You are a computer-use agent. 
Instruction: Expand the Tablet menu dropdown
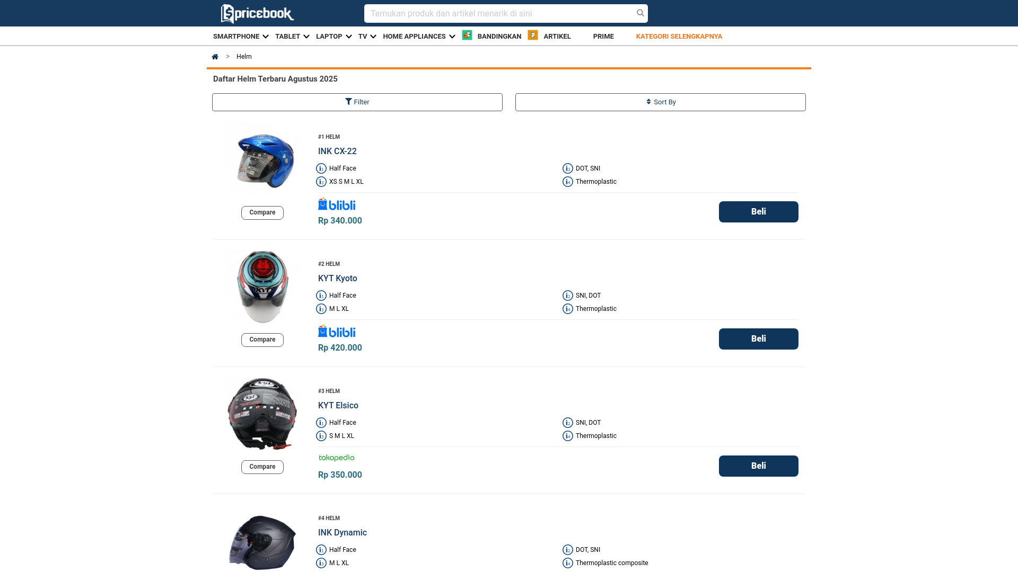pyautogui.click(x=292, y=37)
